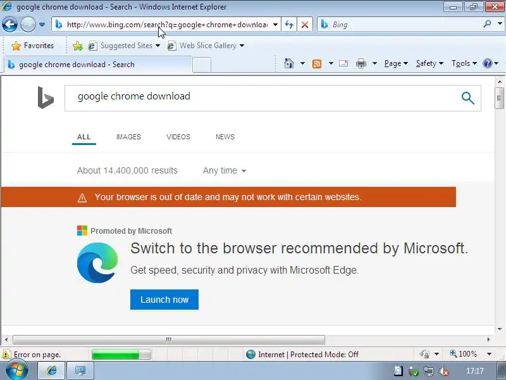506x380 pixels.
Task: Expand the Print options dropdown
Action: pos(374,63)
